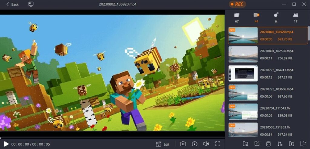Image resolution: width=310 pixels, height=149 pixels.
Task: Switch to the video tab showing 44
Action: click(256, 17)
